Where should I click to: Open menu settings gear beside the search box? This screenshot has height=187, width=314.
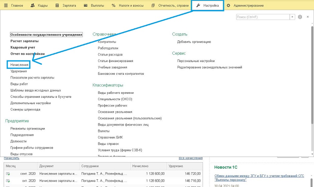[300, 17]
